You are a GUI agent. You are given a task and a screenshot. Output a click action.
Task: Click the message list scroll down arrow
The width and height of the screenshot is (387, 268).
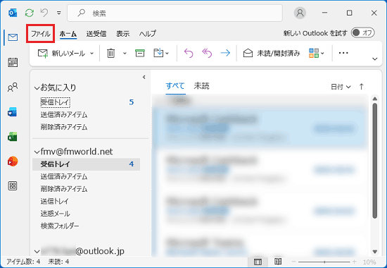pos(374,252)
